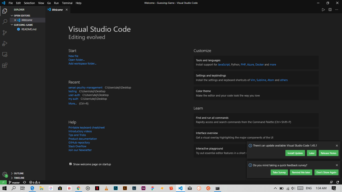This screenshot has height=192, width=342.
Task: Open the File menu
Action: 11,3
